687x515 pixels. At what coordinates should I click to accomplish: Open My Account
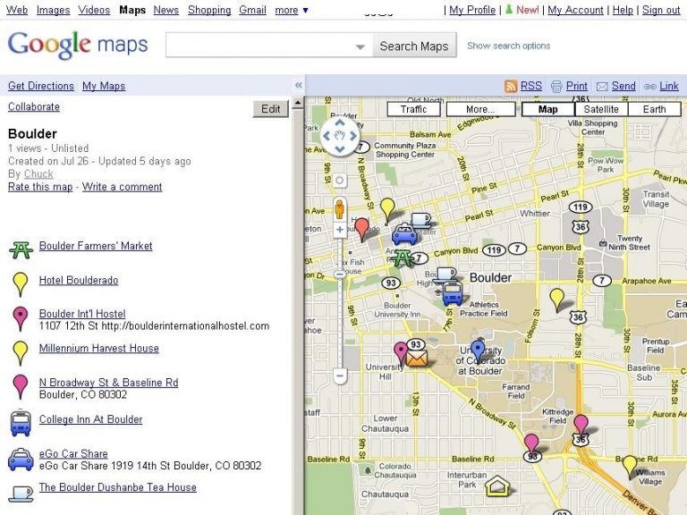coord(575,10)
